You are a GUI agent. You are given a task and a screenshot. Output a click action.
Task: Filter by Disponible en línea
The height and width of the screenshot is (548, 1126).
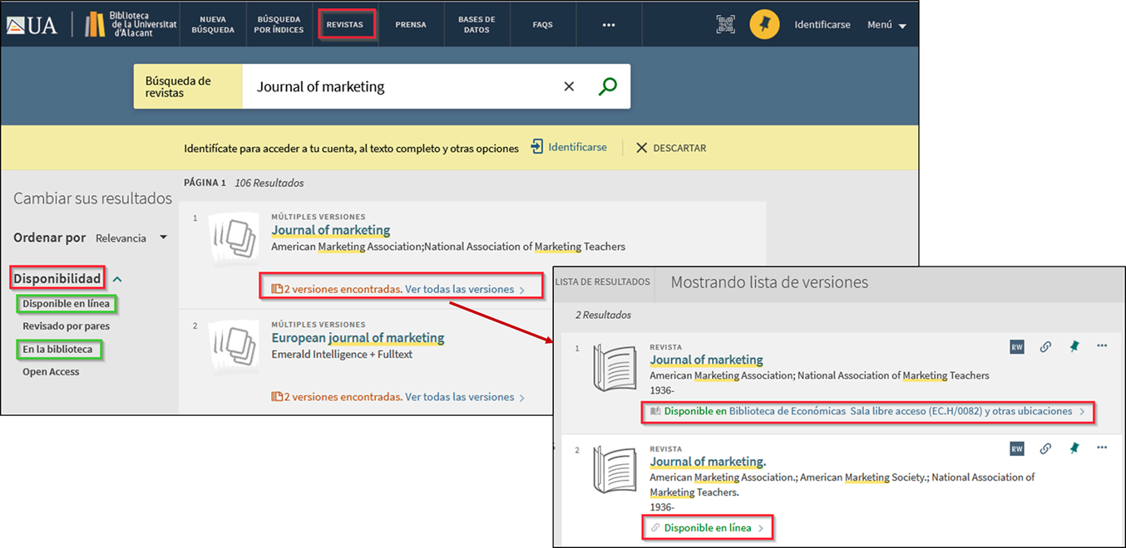pos(66,304)
